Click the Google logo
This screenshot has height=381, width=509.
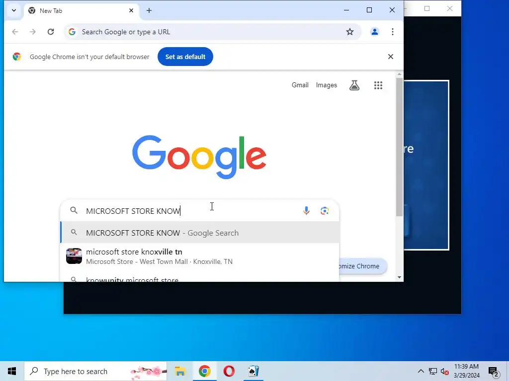click(199, 156)
